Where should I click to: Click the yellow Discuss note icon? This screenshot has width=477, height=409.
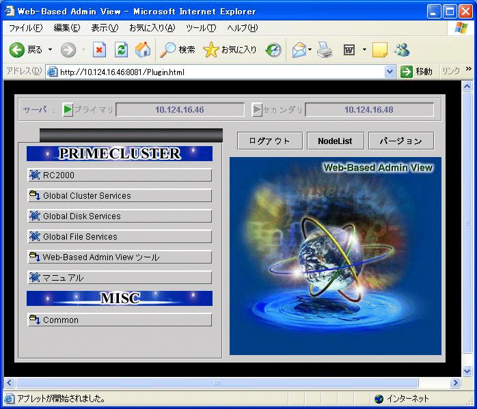coord(380,50)
